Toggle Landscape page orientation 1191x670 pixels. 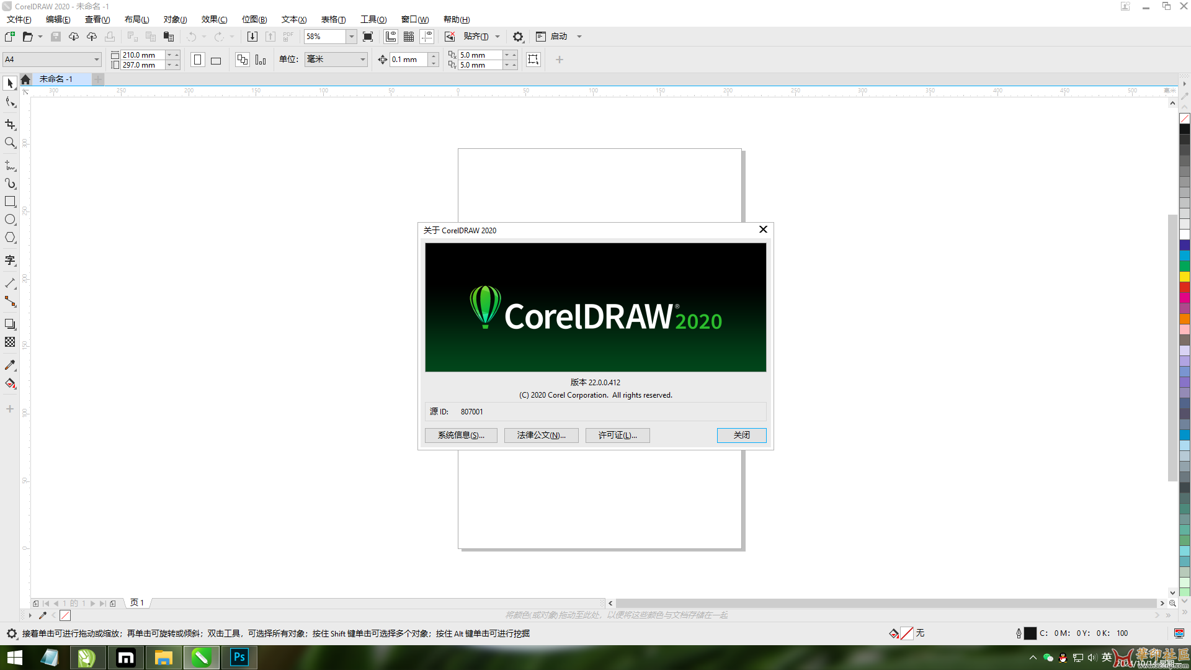pos(216,60)
